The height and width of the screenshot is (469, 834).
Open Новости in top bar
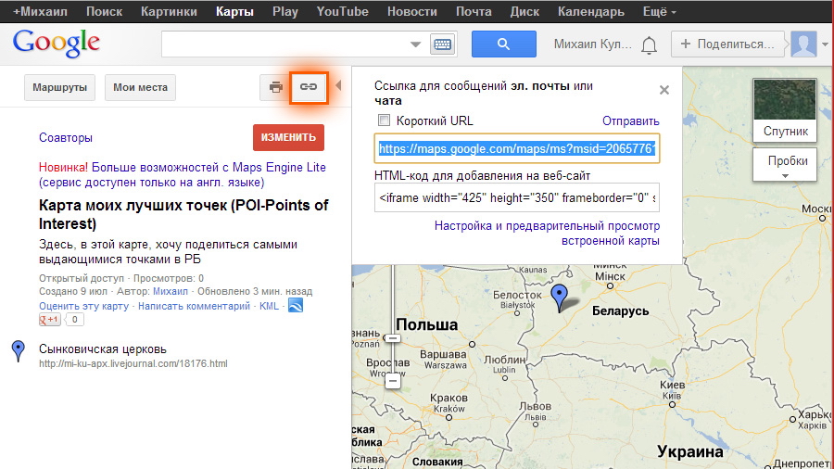[x=412, y=12]
